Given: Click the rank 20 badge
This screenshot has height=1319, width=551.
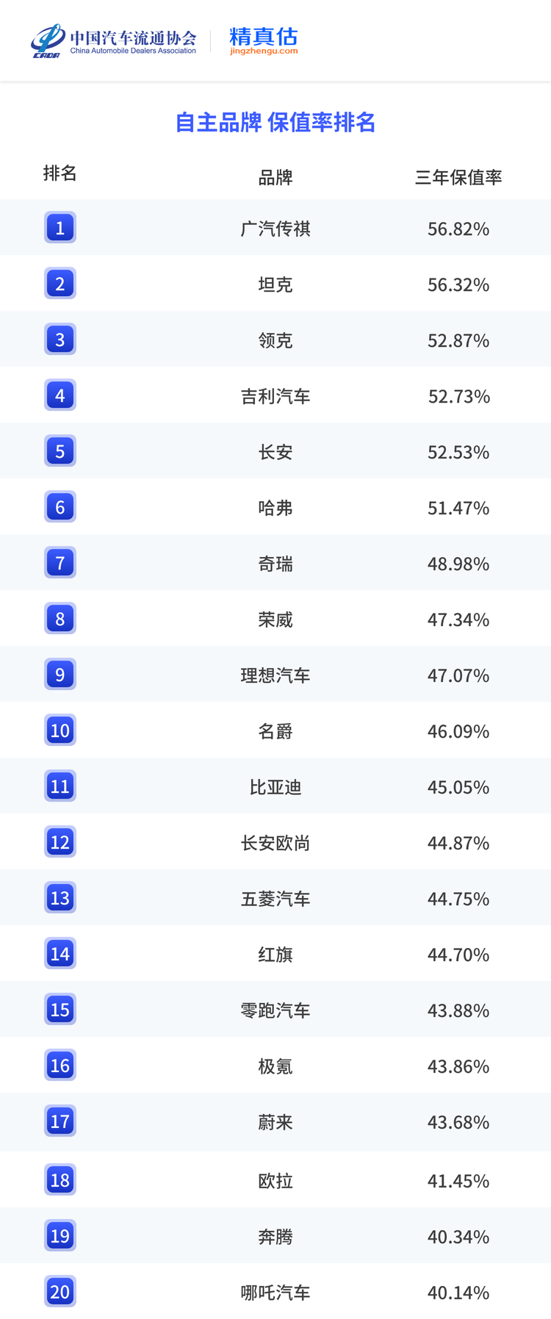Looking at the screenshot, I should (x=60, y=1291).
